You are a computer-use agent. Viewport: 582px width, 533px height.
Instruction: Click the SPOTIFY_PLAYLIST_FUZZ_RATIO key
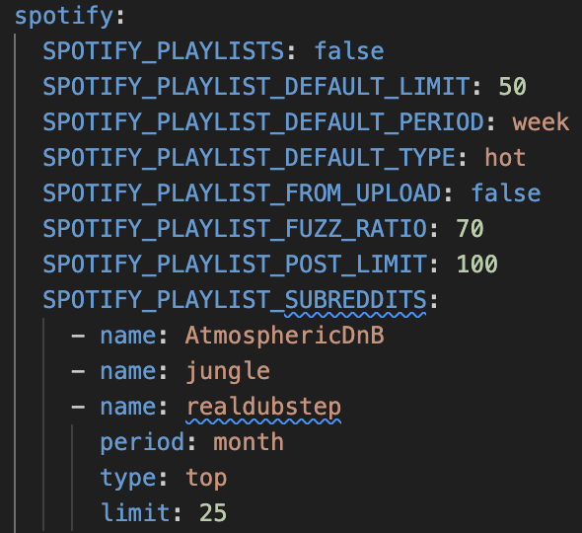pos(235,228)
